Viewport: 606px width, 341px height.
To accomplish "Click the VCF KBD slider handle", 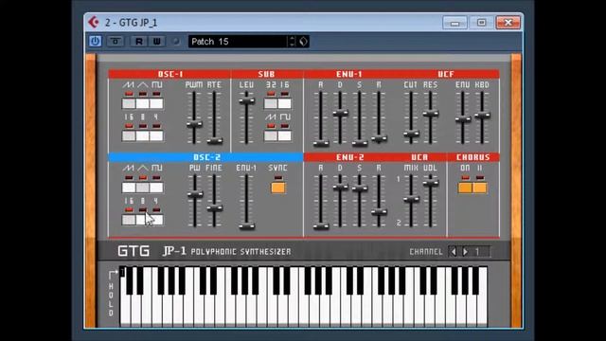I will (x=482, y=115).
